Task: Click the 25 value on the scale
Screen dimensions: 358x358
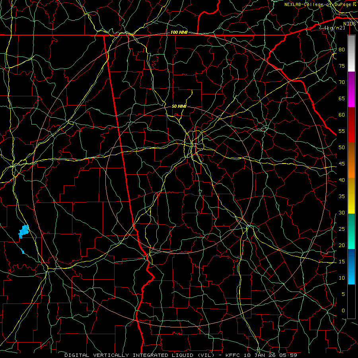Action: [342, 229]
